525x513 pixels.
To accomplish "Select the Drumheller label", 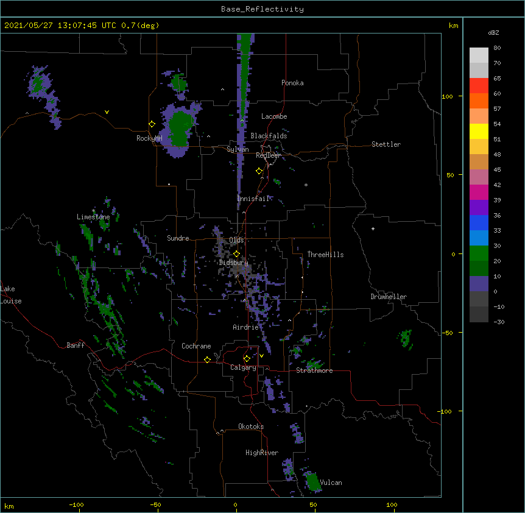I will click(x=389, y=297).
